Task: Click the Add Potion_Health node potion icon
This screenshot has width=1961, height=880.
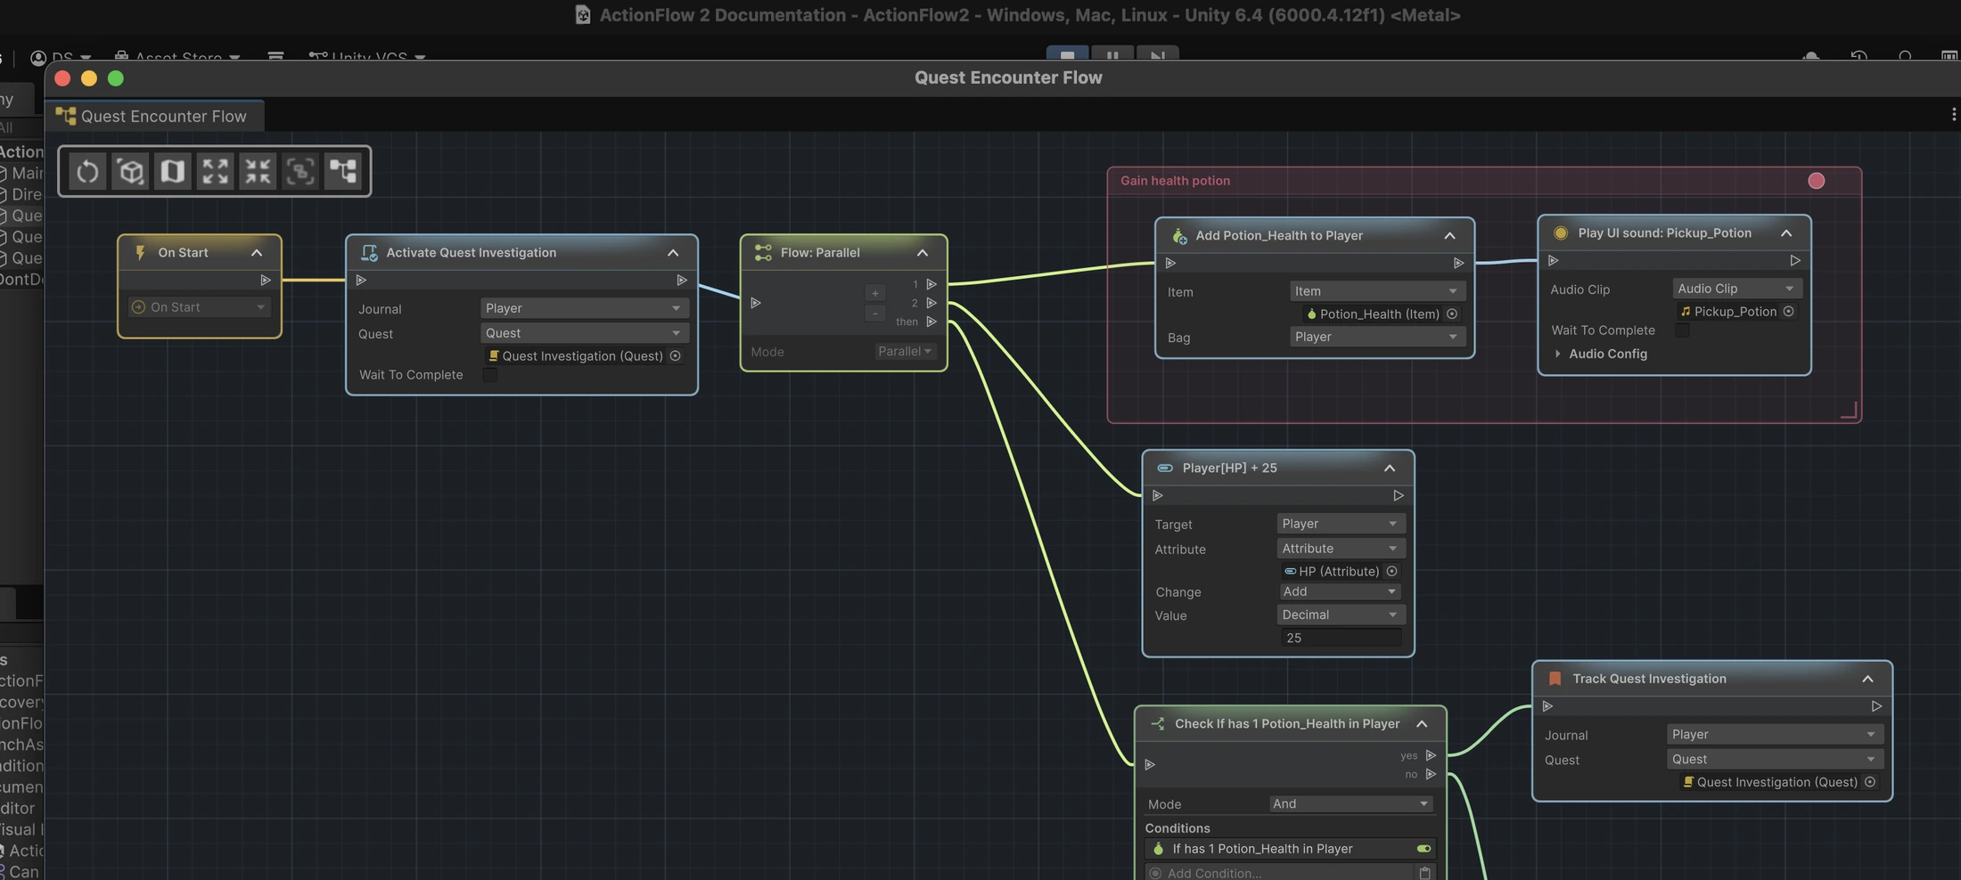Action: click(x=1178, y=235)
